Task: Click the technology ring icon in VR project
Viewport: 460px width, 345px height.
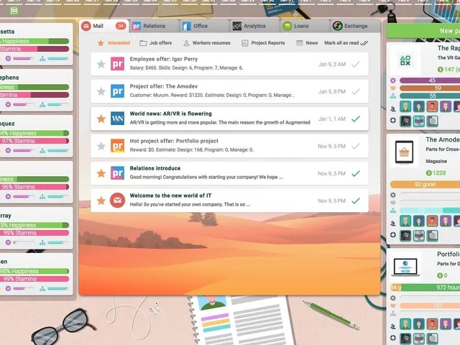Action: coord(393,120)
